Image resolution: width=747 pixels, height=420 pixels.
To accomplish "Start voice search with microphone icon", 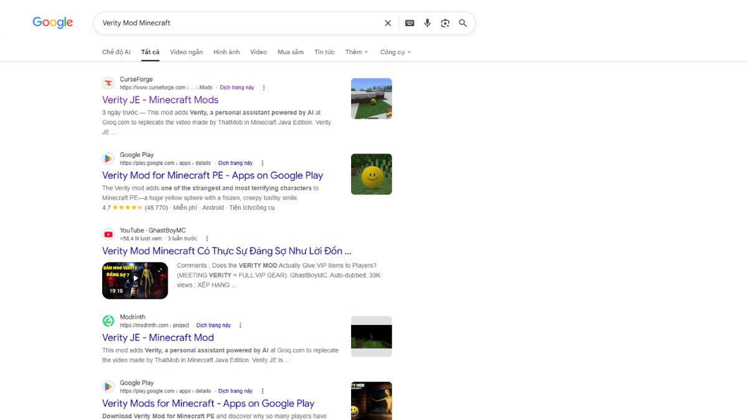I will click(x=427, y=23).
